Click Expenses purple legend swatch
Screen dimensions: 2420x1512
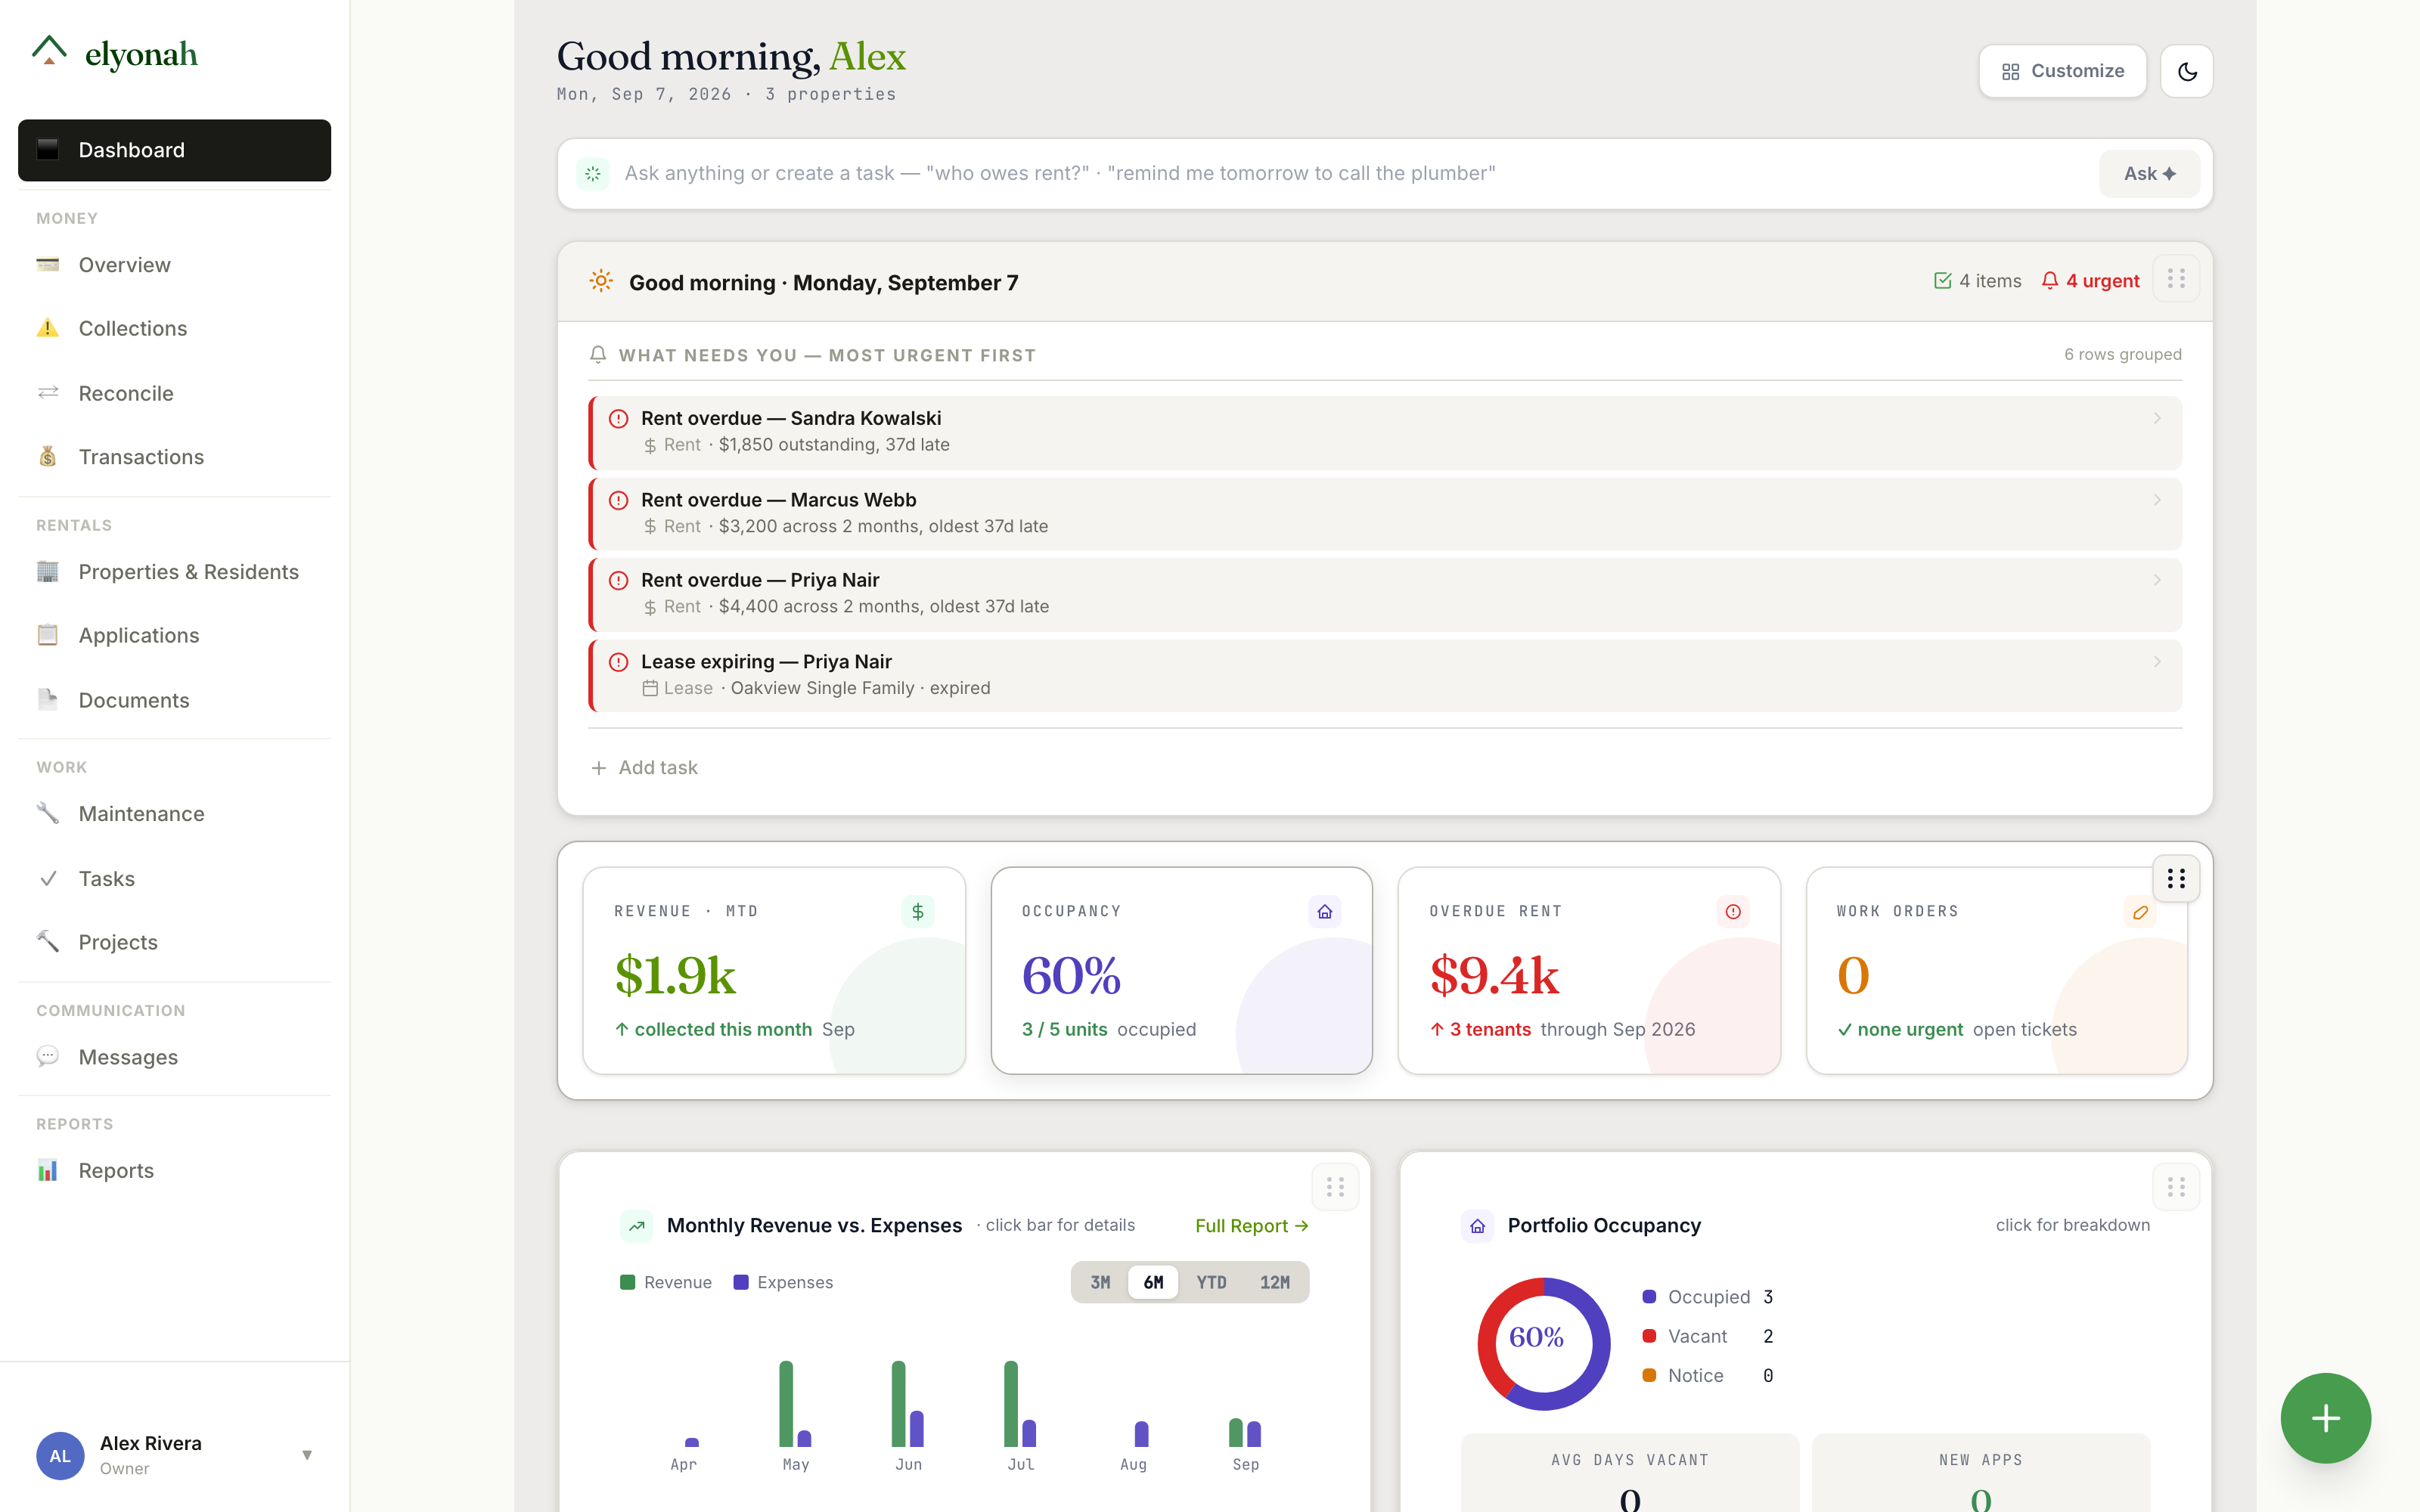point(741,1282)
